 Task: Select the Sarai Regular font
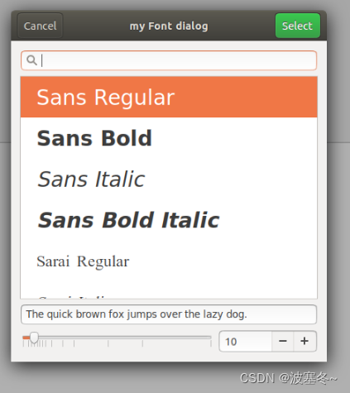(169, 261)
